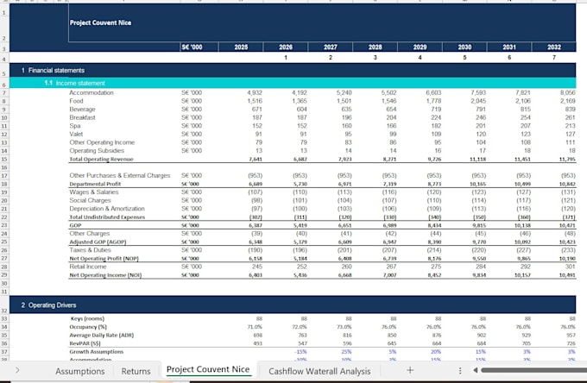Screen dimensions: 587x383
Task: Add a new sheet with plus icon
Action: [410, 370]
